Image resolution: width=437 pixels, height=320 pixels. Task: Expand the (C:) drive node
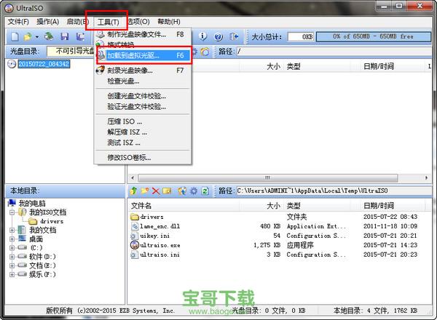click(12, 248)
